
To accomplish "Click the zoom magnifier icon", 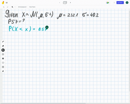I will [12, 7].
